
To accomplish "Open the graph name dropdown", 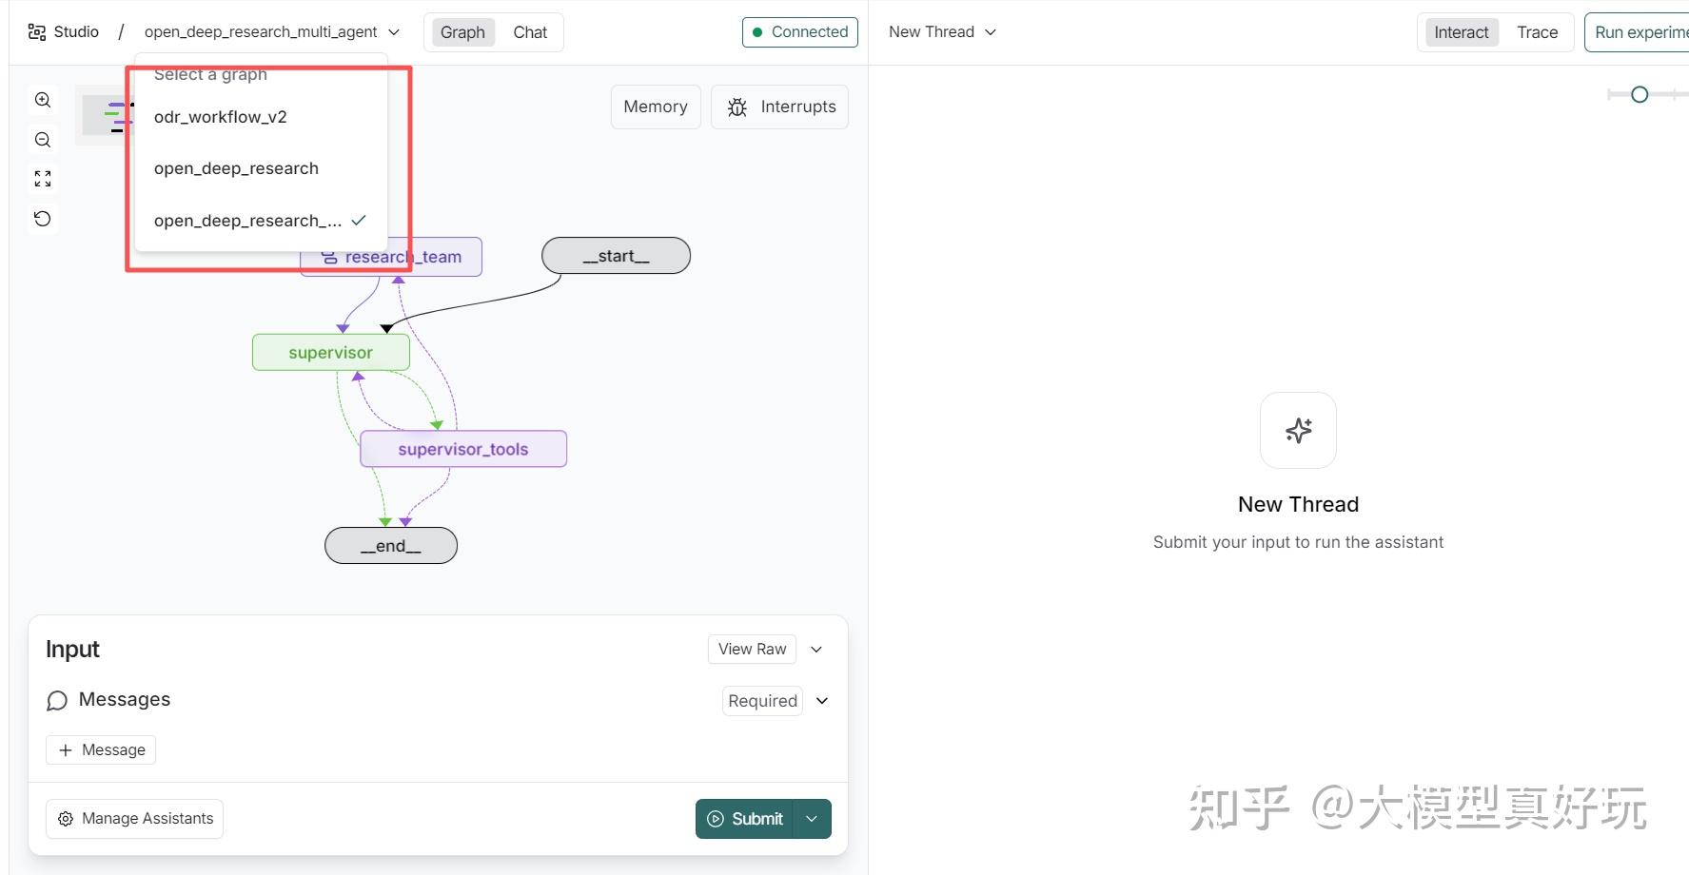I will coord(394,31).
